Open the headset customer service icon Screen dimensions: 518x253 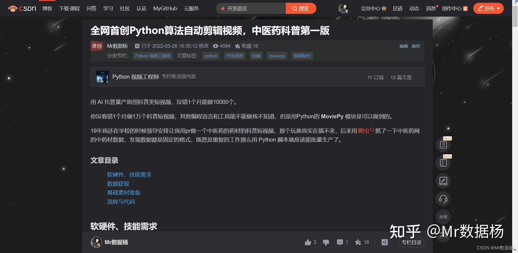click(x=443, y=199)
